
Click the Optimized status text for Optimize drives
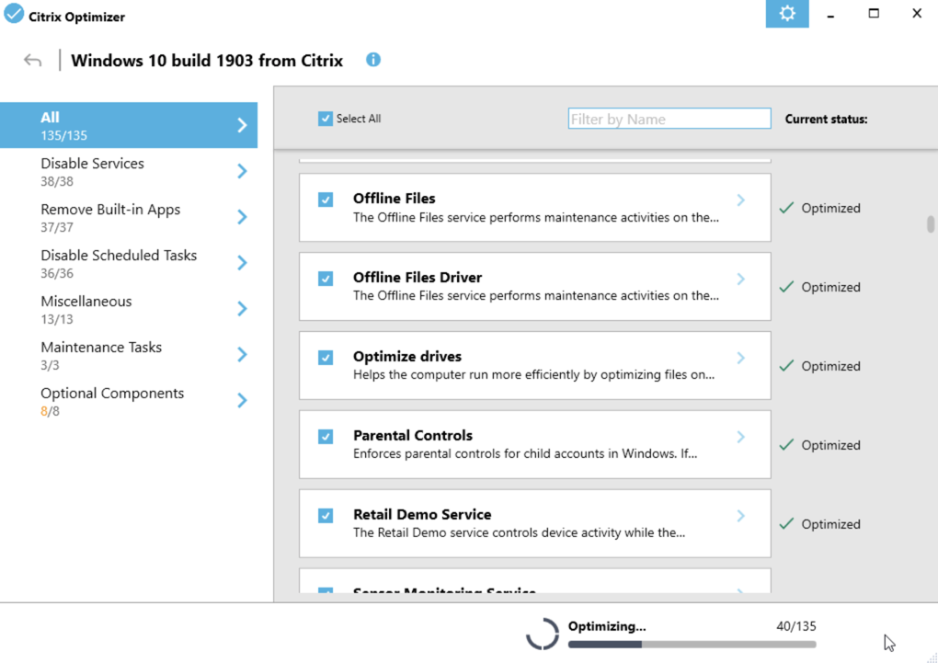[x=831, y=366]
